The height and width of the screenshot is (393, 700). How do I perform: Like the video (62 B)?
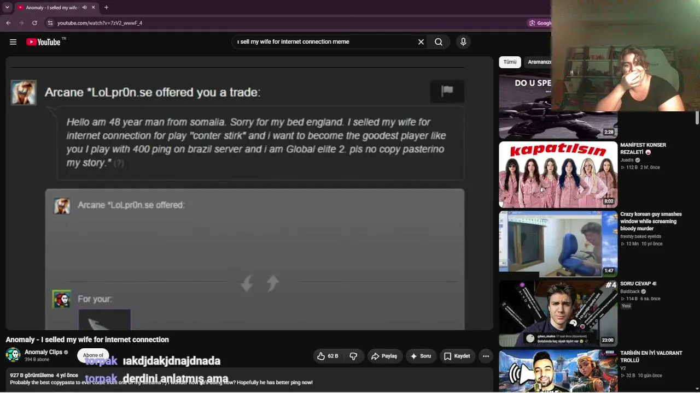point(328,356)
